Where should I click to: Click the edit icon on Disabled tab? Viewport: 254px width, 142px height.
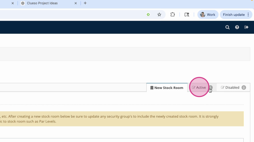[x=223, y=87]
